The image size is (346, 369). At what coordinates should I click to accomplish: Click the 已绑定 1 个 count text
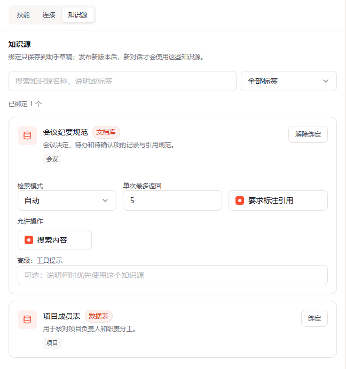coord(25,104)
